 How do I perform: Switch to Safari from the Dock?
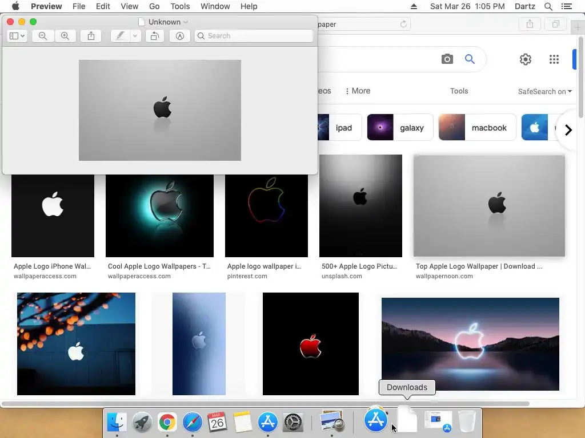pyautogui.click(x=192, y=422)
